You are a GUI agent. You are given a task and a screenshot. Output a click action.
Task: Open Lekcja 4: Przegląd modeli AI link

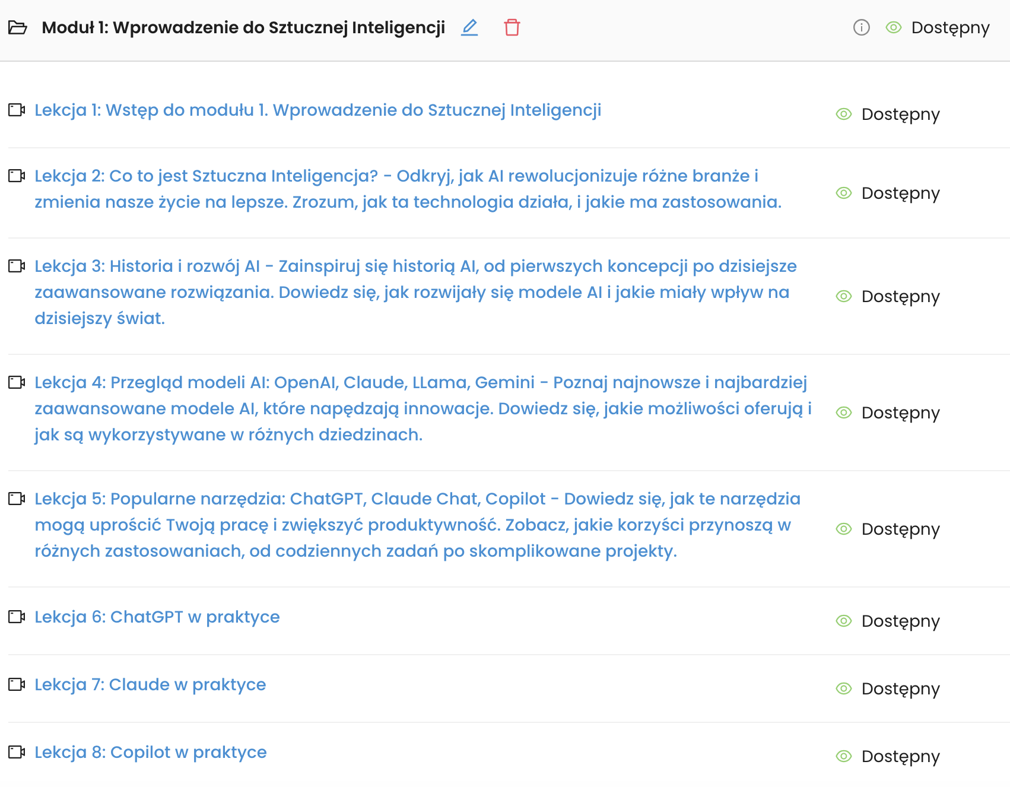(x=423, y=408)
